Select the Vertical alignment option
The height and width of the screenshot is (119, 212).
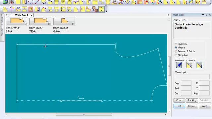tap(180, 48)
